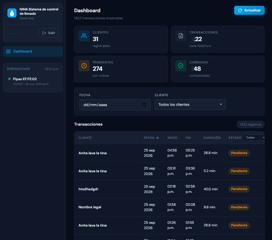Click the Salir logout button
This screenshot has width=272, height=240.
point(49,33)
